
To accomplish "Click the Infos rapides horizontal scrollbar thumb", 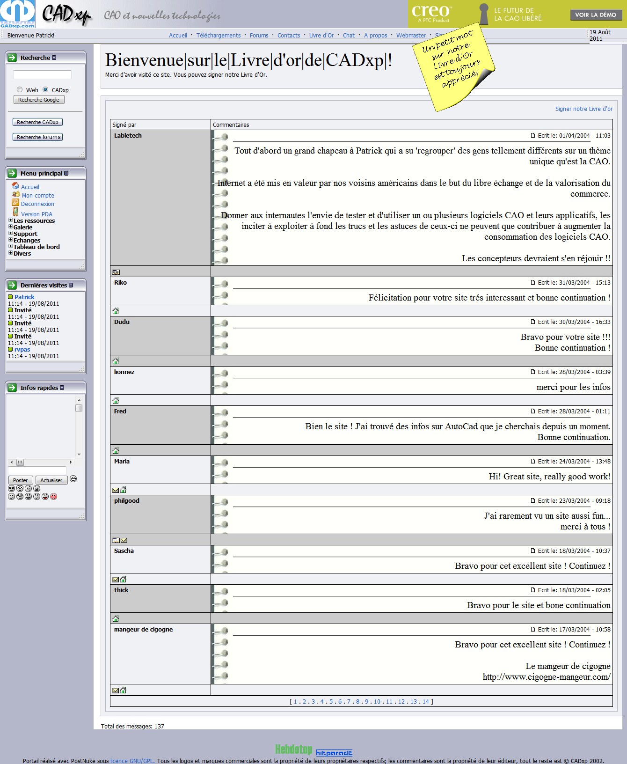I will tap(20, 462).
